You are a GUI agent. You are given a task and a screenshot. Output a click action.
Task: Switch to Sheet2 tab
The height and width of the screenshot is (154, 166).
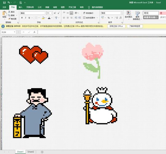[x=31, y=152]
